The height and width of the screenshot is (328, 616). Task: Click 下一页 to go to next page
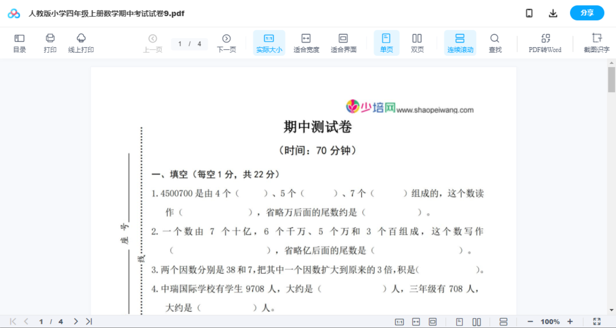tap(226, 43)
